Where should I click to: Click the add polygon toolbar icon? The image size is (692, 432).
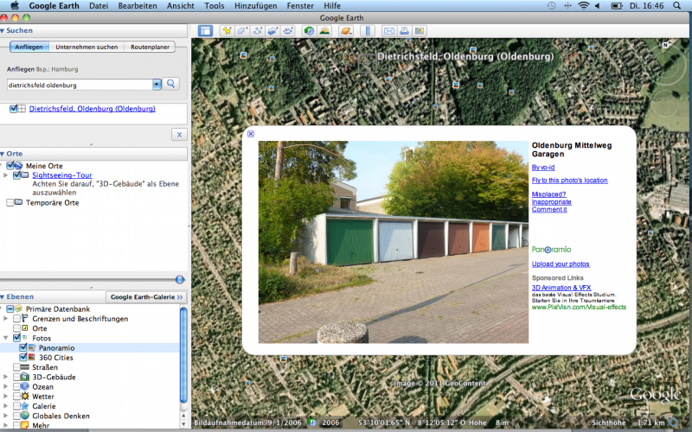pos(242,31)
